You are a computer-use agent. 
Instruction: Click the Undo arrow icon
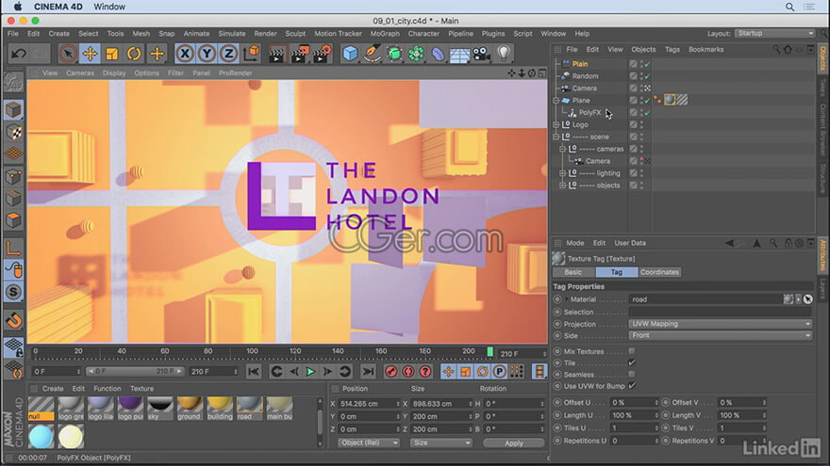[19, 54]
